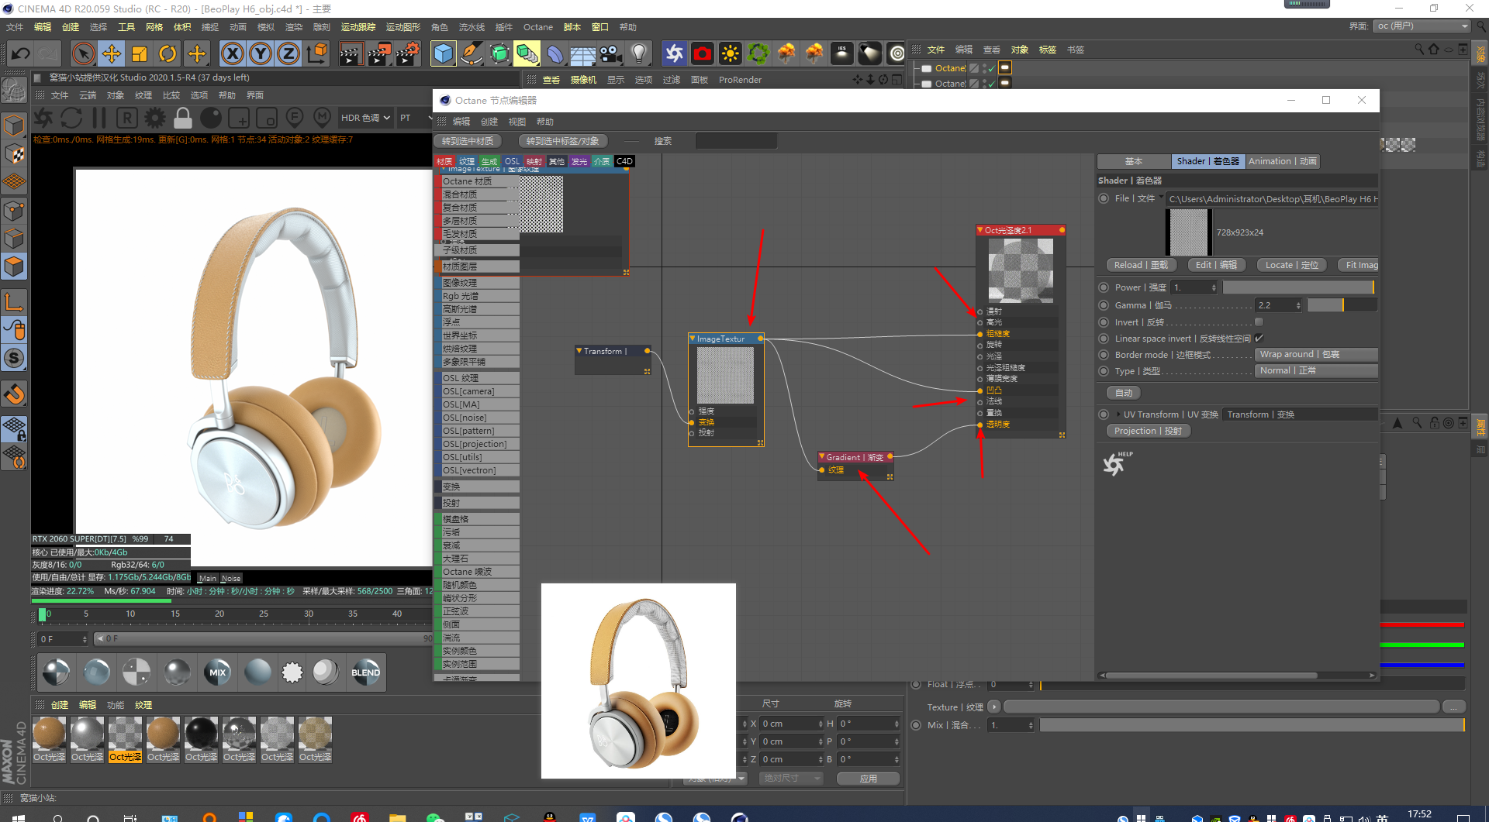Uncheck Linear space invert checkbox
1489x822 pixels.
click(x=1259, y=339)
